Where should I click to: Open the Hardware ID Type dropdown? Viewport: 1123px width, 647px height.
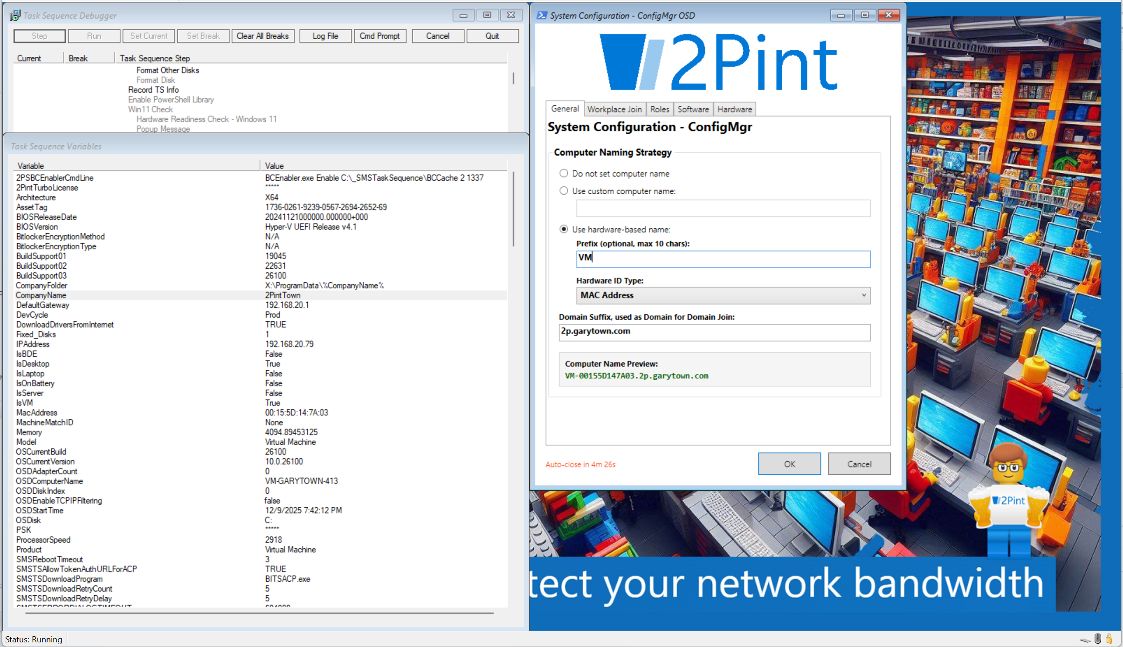[x=723, y=295]
